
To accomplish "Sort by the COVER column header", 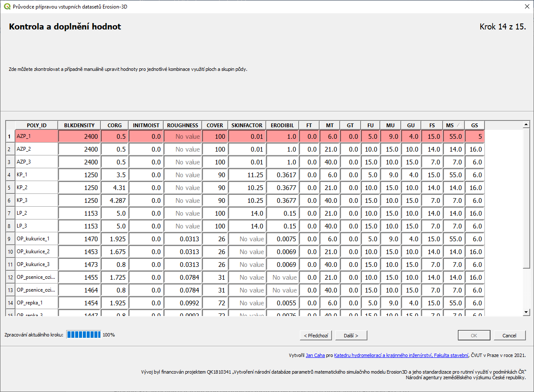I will pos(215,125).
